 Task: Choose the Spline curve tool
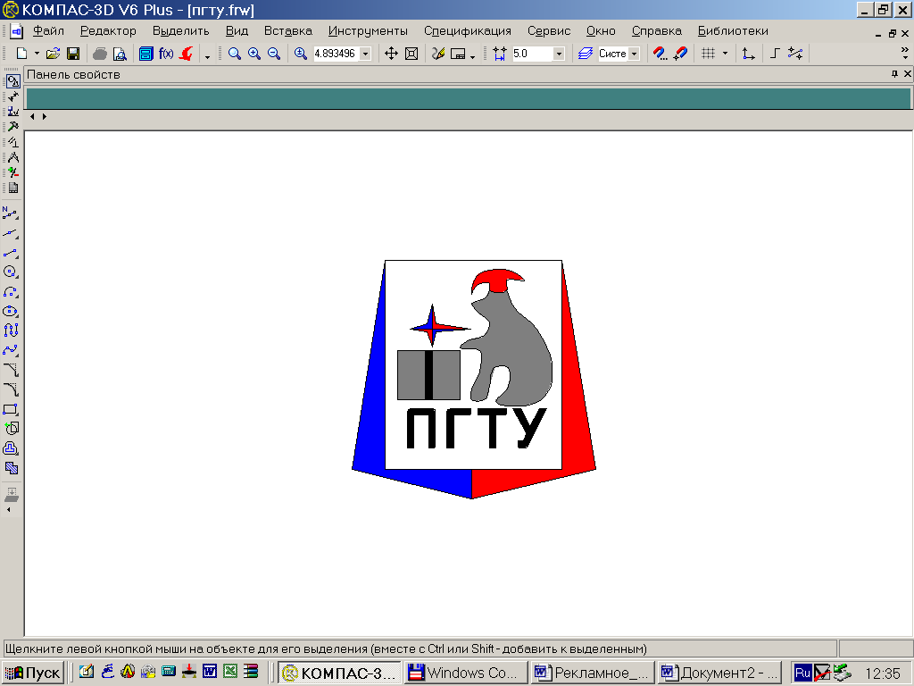tap(11, 350)
